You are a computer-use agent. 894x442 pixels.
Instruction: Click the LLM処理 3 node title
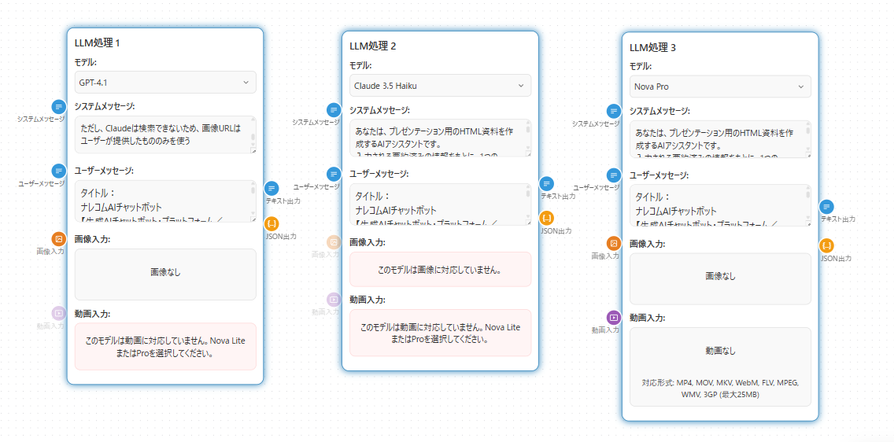(652, 47)
